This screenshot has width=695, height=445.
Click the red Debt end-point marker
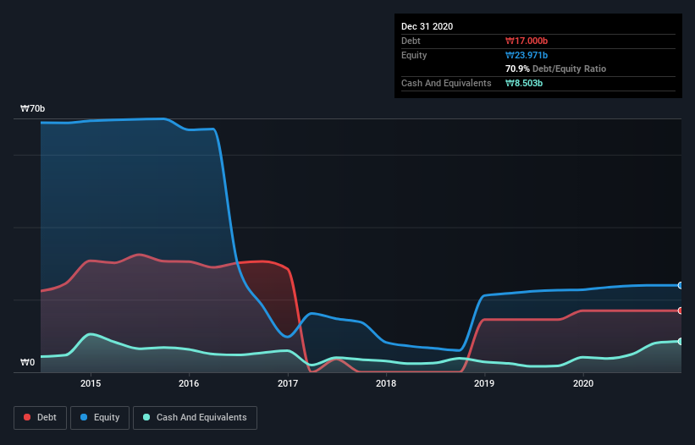click(x=681, y=310)
